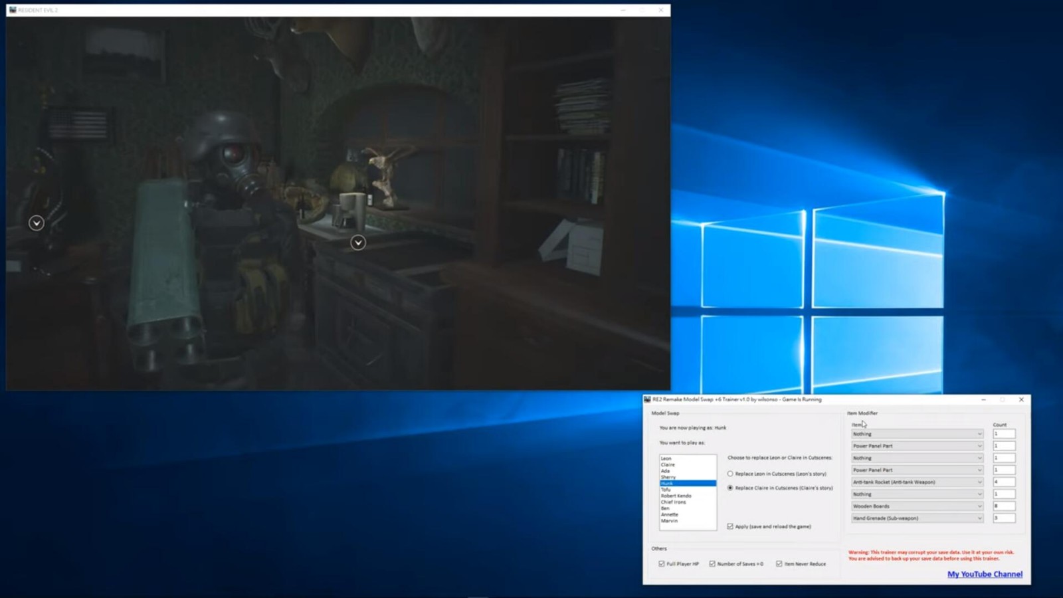Click the trainer app icon in its title bar
This screenshot has width=1063, height=598.
coord(647,399)
